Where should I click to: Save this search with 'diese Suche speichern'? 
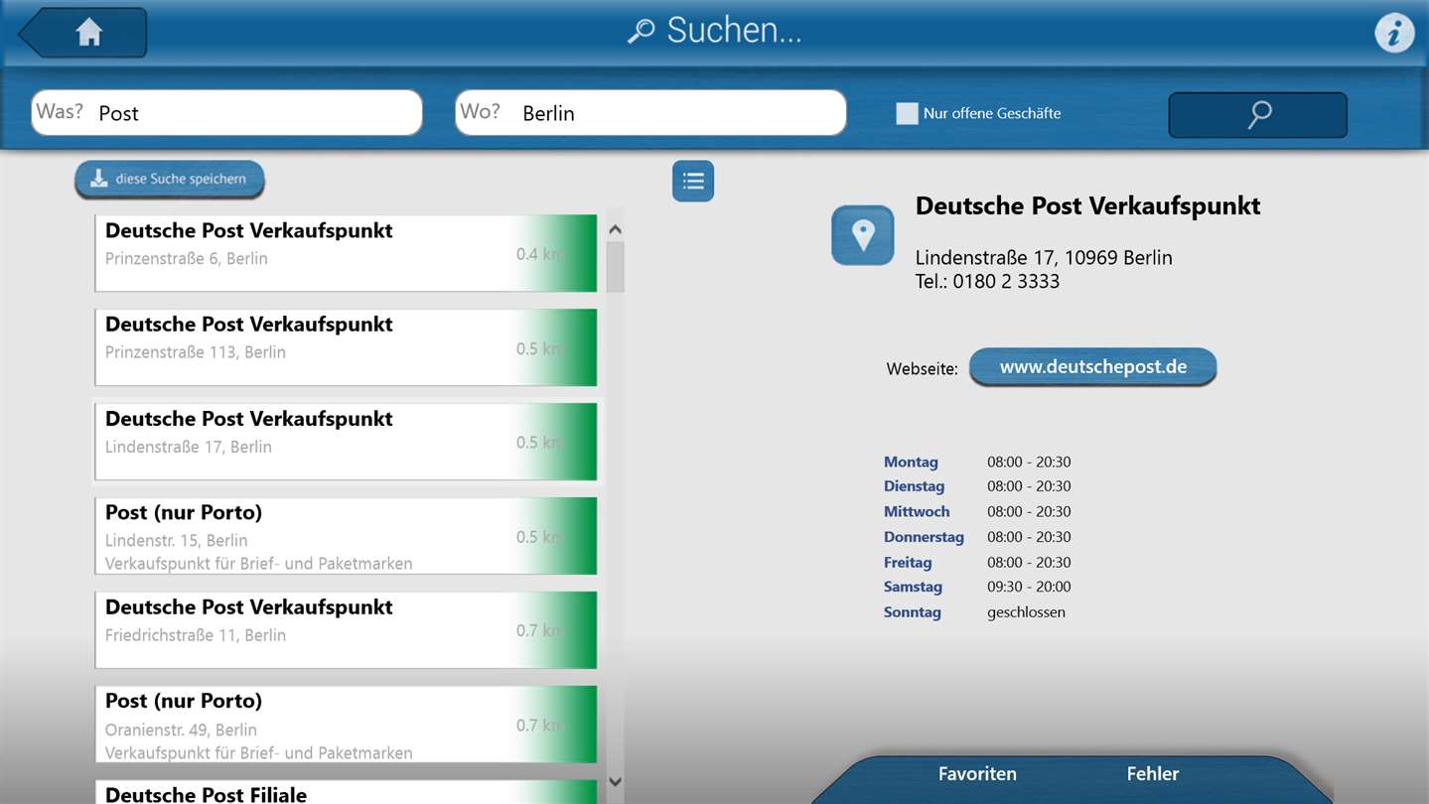click(170, 180)
